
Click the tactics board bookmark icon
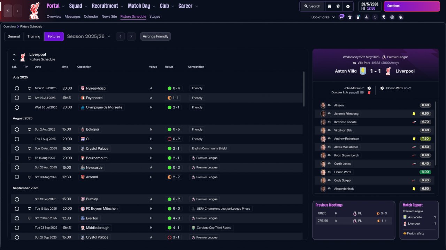click(x=358, y=17)
